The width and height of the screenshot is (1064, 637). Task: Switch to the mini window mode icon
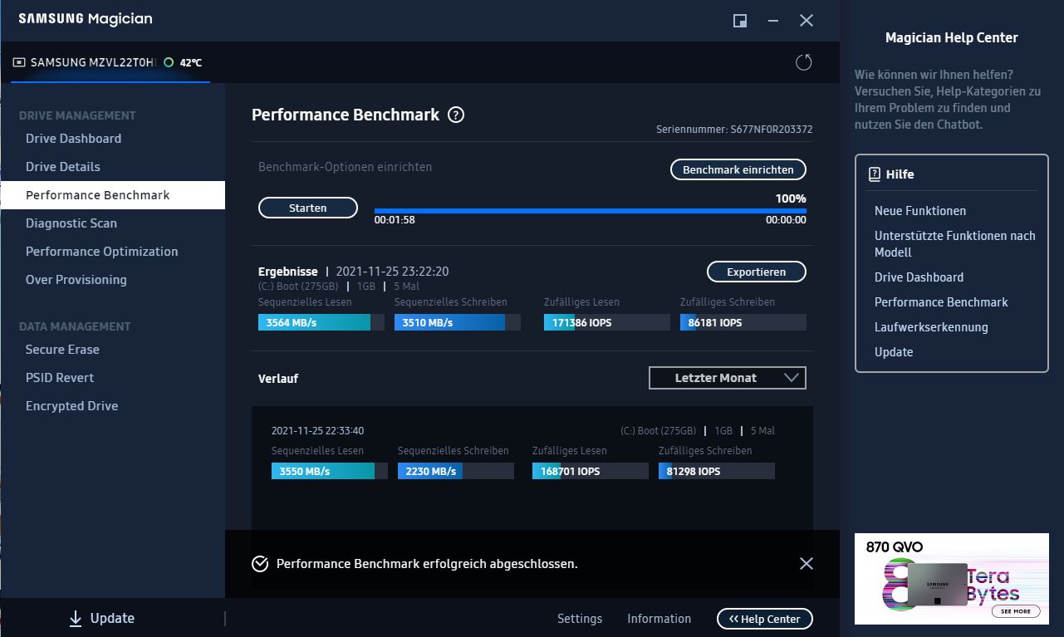(x=740, y=21)
